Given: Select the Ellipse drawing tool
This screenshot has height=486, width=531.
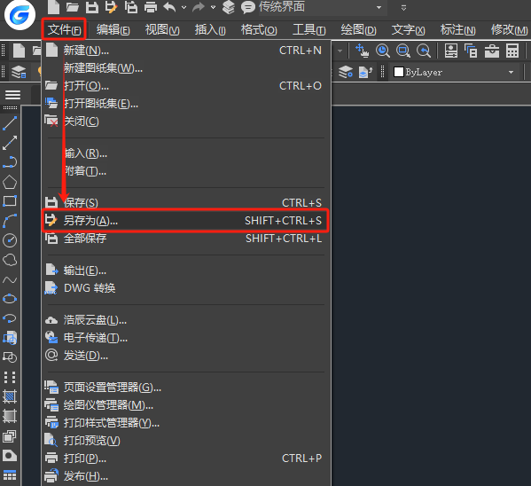Looking at the screenshot, I should (x=10, y=299).
